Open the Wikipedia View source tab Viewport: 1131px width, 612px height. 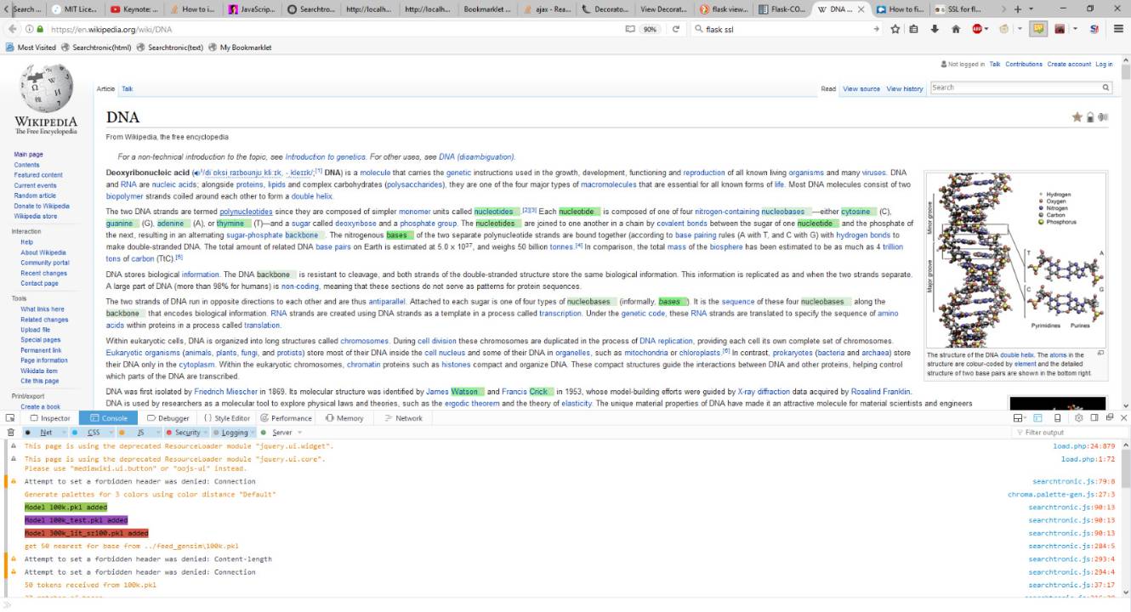[861, 88]
